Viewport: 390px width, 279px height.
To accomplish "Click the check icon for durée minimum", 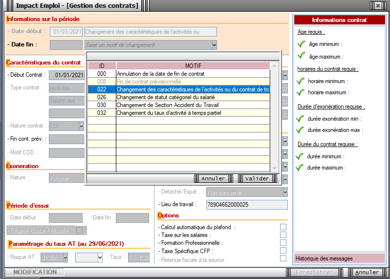I will (300, 156).
